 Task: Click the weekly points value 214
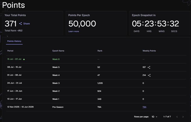click(144, 75)
